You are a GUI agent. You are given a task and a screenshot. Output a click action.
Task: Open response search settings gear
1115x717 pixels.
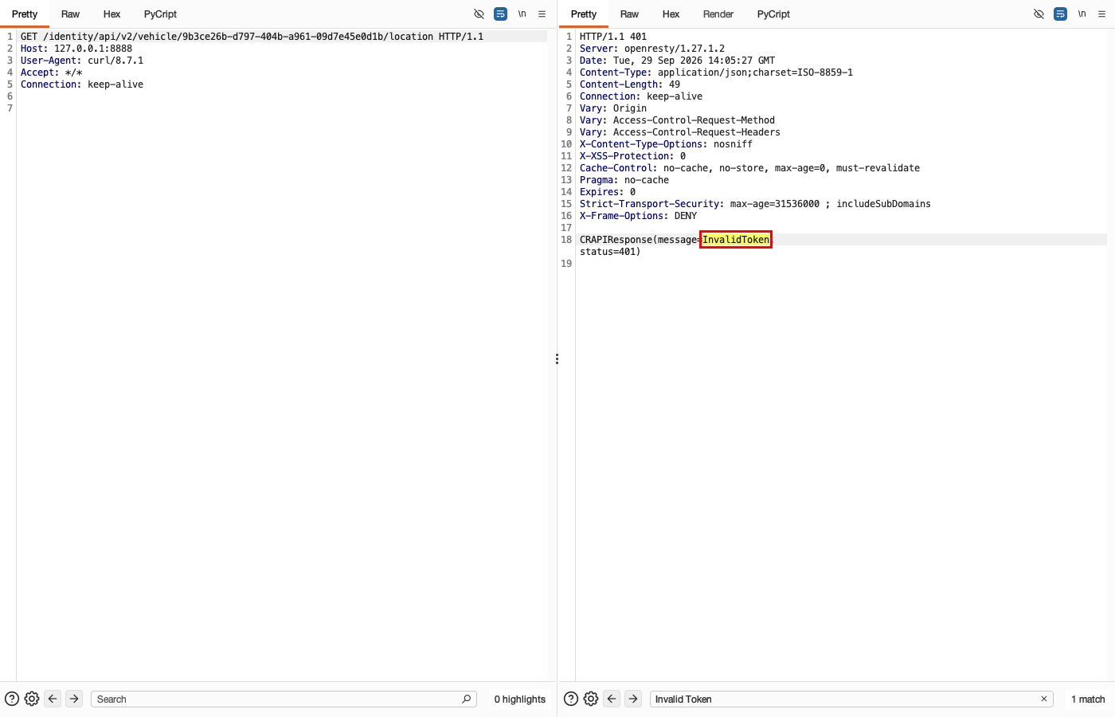(x=591, y=699)
